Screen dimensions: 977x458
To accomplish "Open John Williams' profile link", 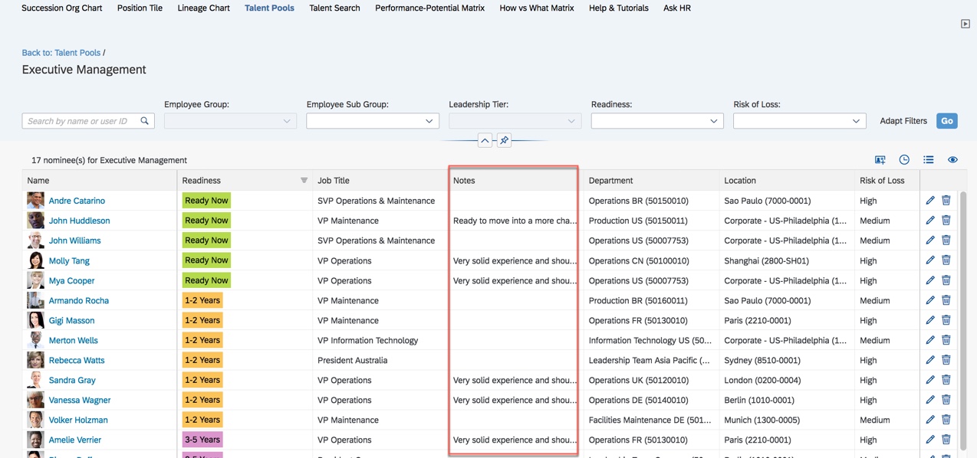I will point(74,240).
